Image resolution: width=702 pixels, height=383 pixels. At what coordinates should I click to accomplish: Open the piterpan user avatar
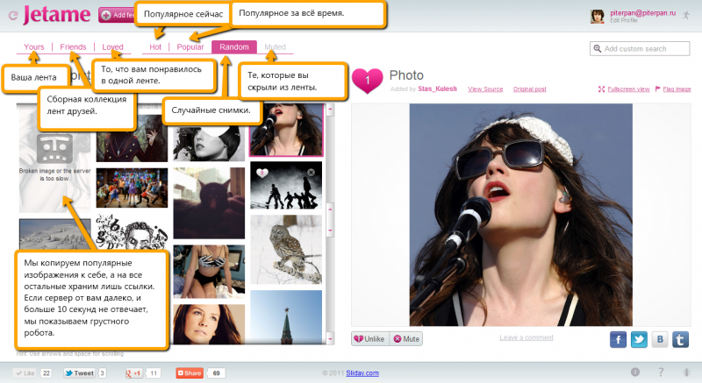(x=598, y=16)
